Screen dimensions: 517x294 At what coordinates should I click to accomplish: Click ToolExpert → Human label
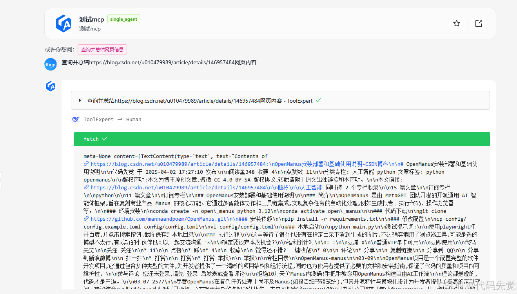pyautogui.click(x=112, y=120)
